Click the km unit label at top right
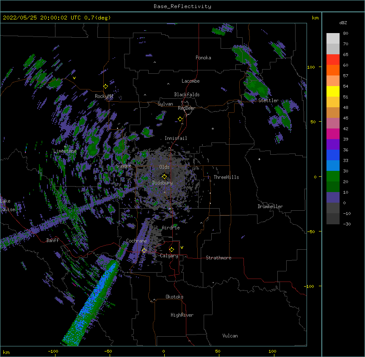 click(315, 18)
